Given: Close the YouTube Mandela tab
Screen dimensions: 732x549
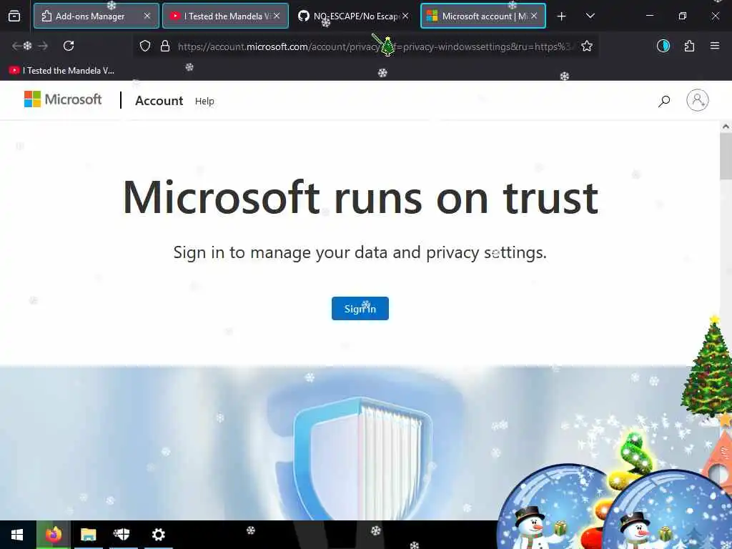Looking at the screenshot, I should pyautogui.click(x=277, y=16).
